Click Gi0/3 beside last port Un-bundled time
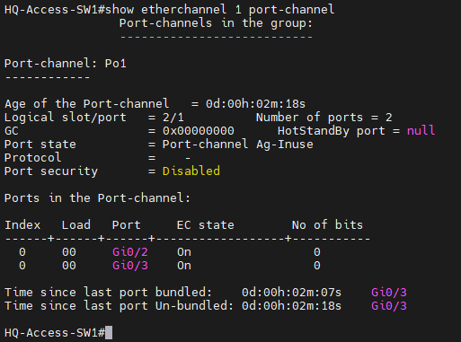This screenshot has height=342, width=461. (x=389, y=306)
